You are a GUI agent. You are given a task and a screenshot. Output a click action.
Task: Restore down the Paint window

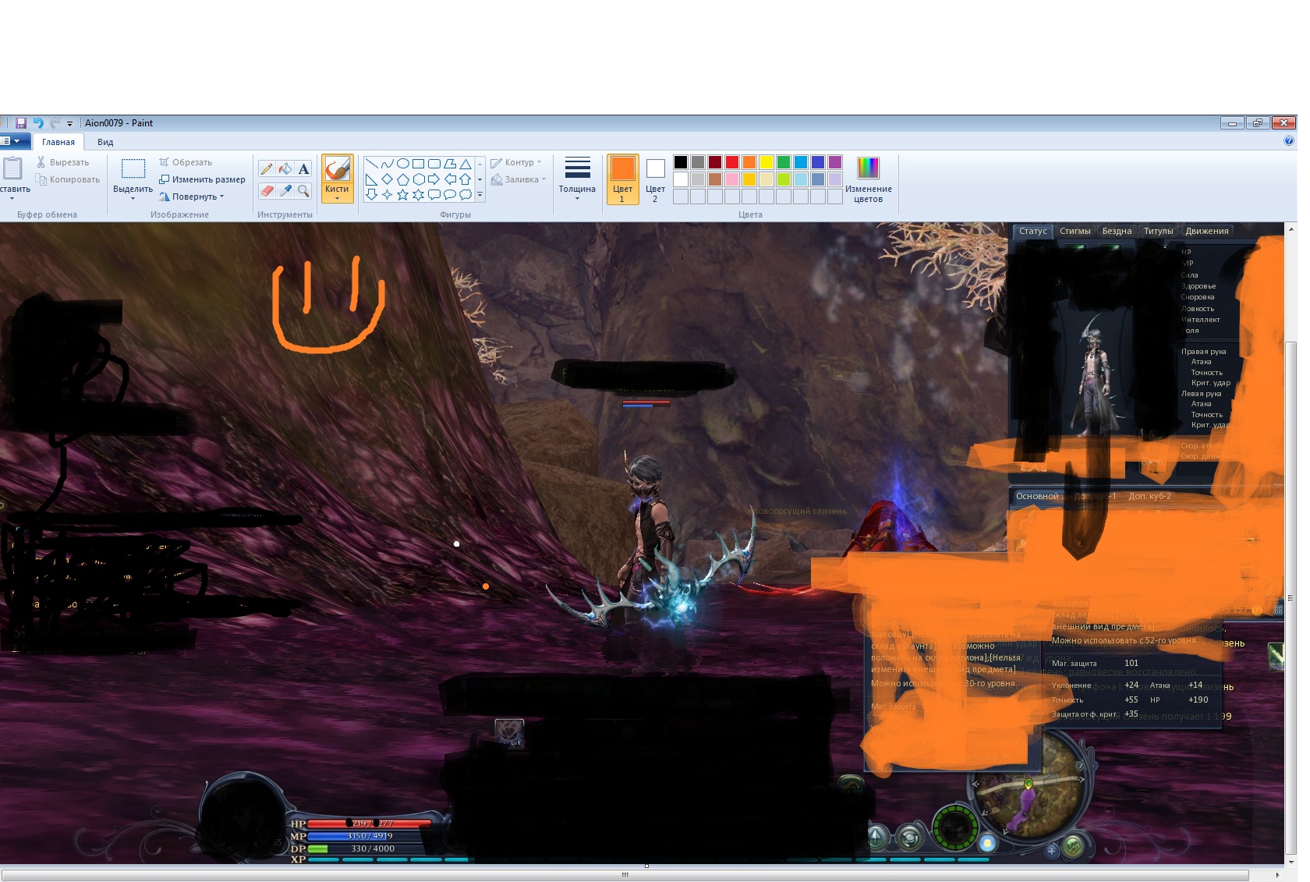tap(1257, 123)
